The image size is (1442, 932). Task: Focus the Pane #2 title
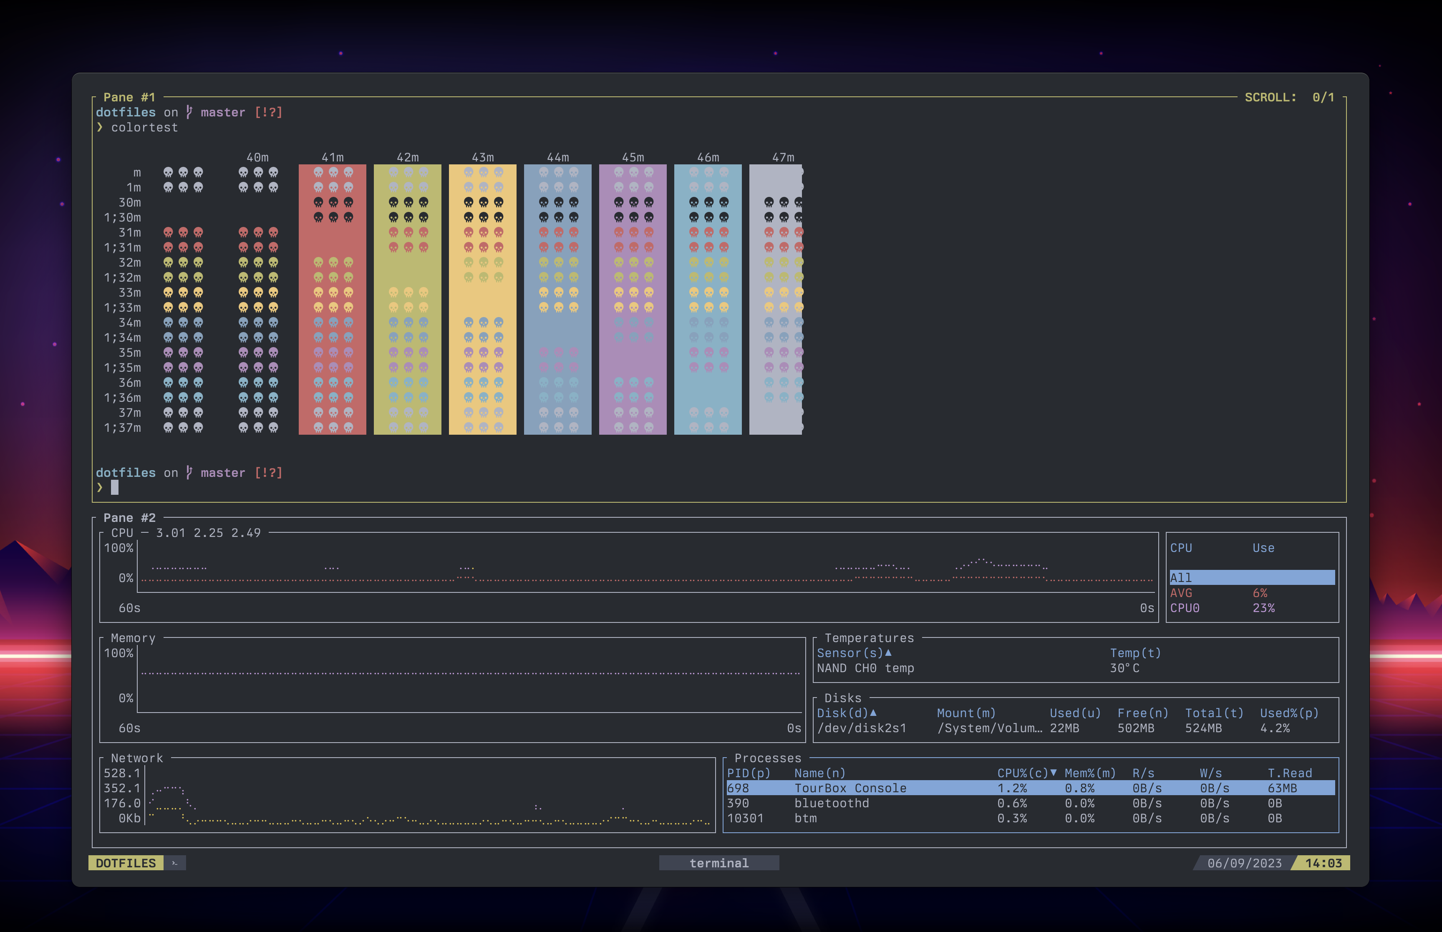point(129,517)
